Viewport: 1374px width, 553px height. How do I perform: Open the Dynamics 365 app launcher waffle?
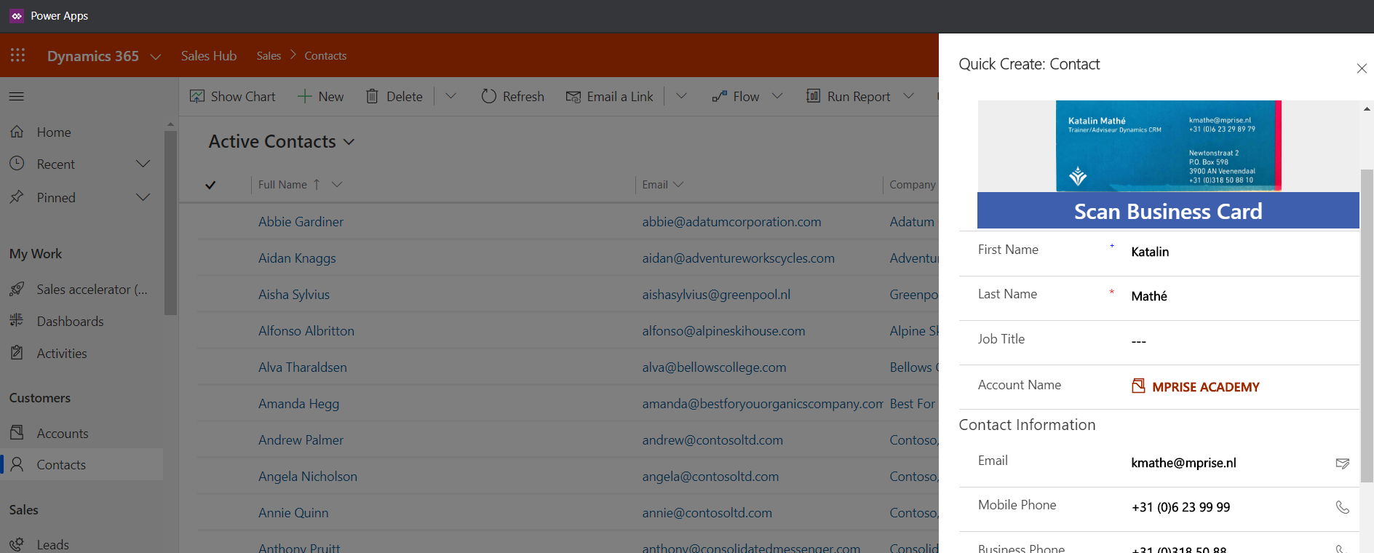tap(17, 55)
